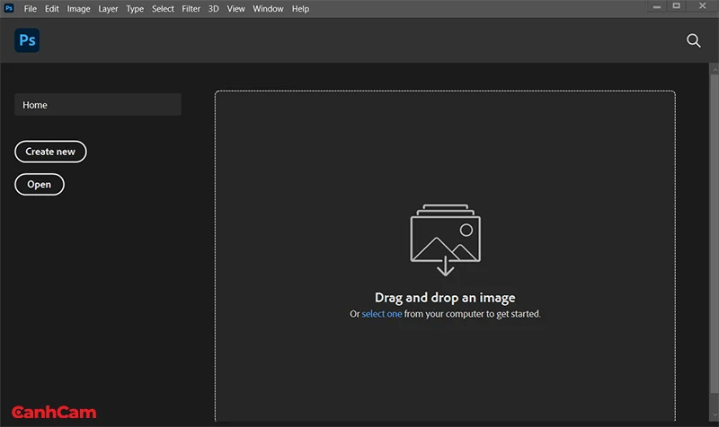Click the small Ps title bar icon
719x427 pixels.
point(9,8)
